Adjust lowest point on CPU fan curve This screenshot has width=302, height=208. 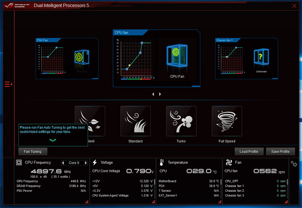point(127,69)
